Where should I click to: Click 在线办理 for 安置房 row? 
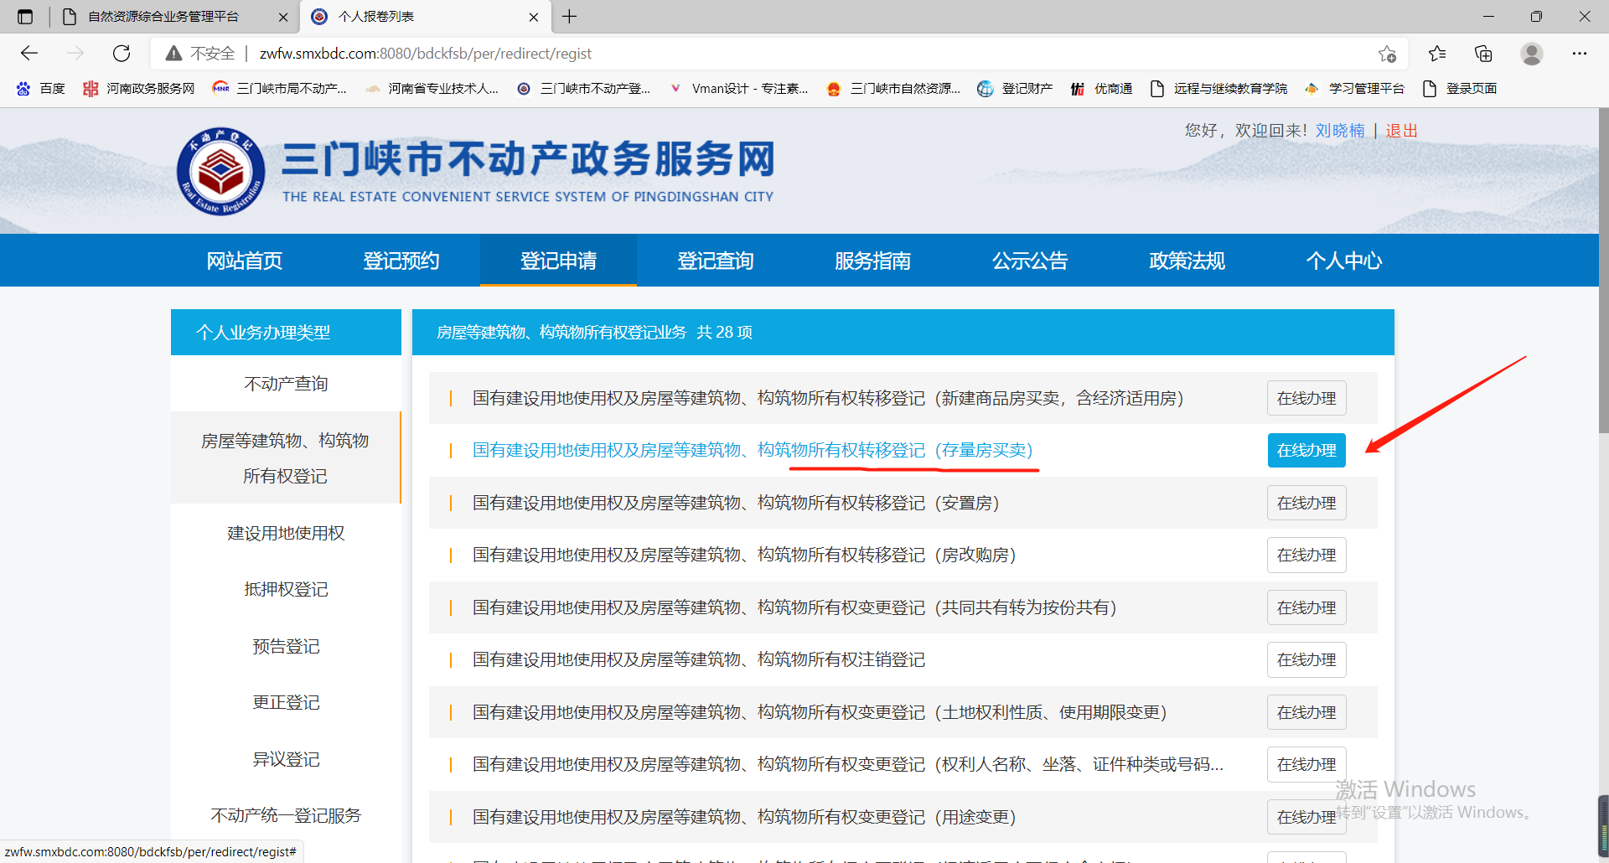coord(1306,503)
